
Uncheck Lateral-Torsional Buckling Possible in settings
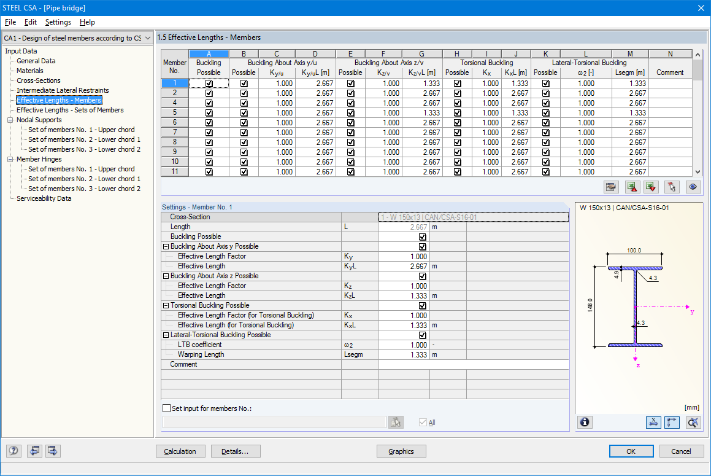click(423, 335)
